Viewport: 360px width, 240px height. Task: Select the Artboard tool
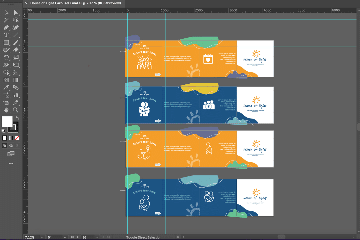6,102
